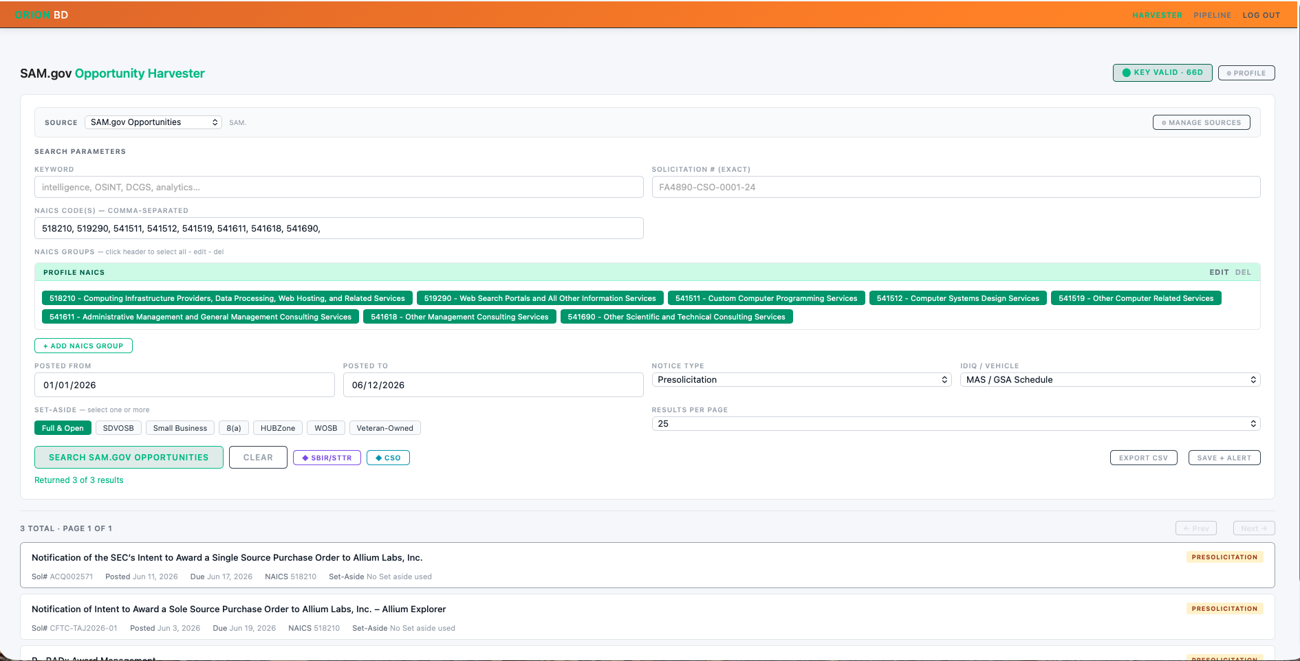Click 'Posted Jun 3, 2026' text

tap(165, 628)
